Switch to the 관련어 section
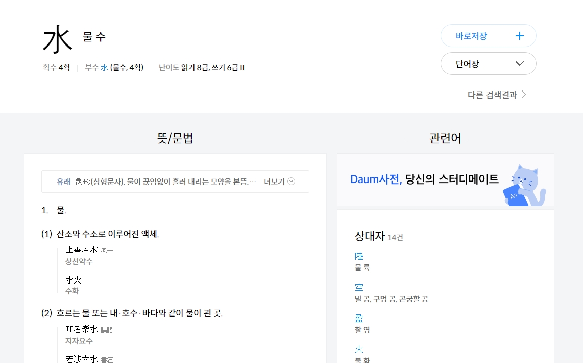Image resolution: width=583 pixels, height=363 pixels. (445, 138)
